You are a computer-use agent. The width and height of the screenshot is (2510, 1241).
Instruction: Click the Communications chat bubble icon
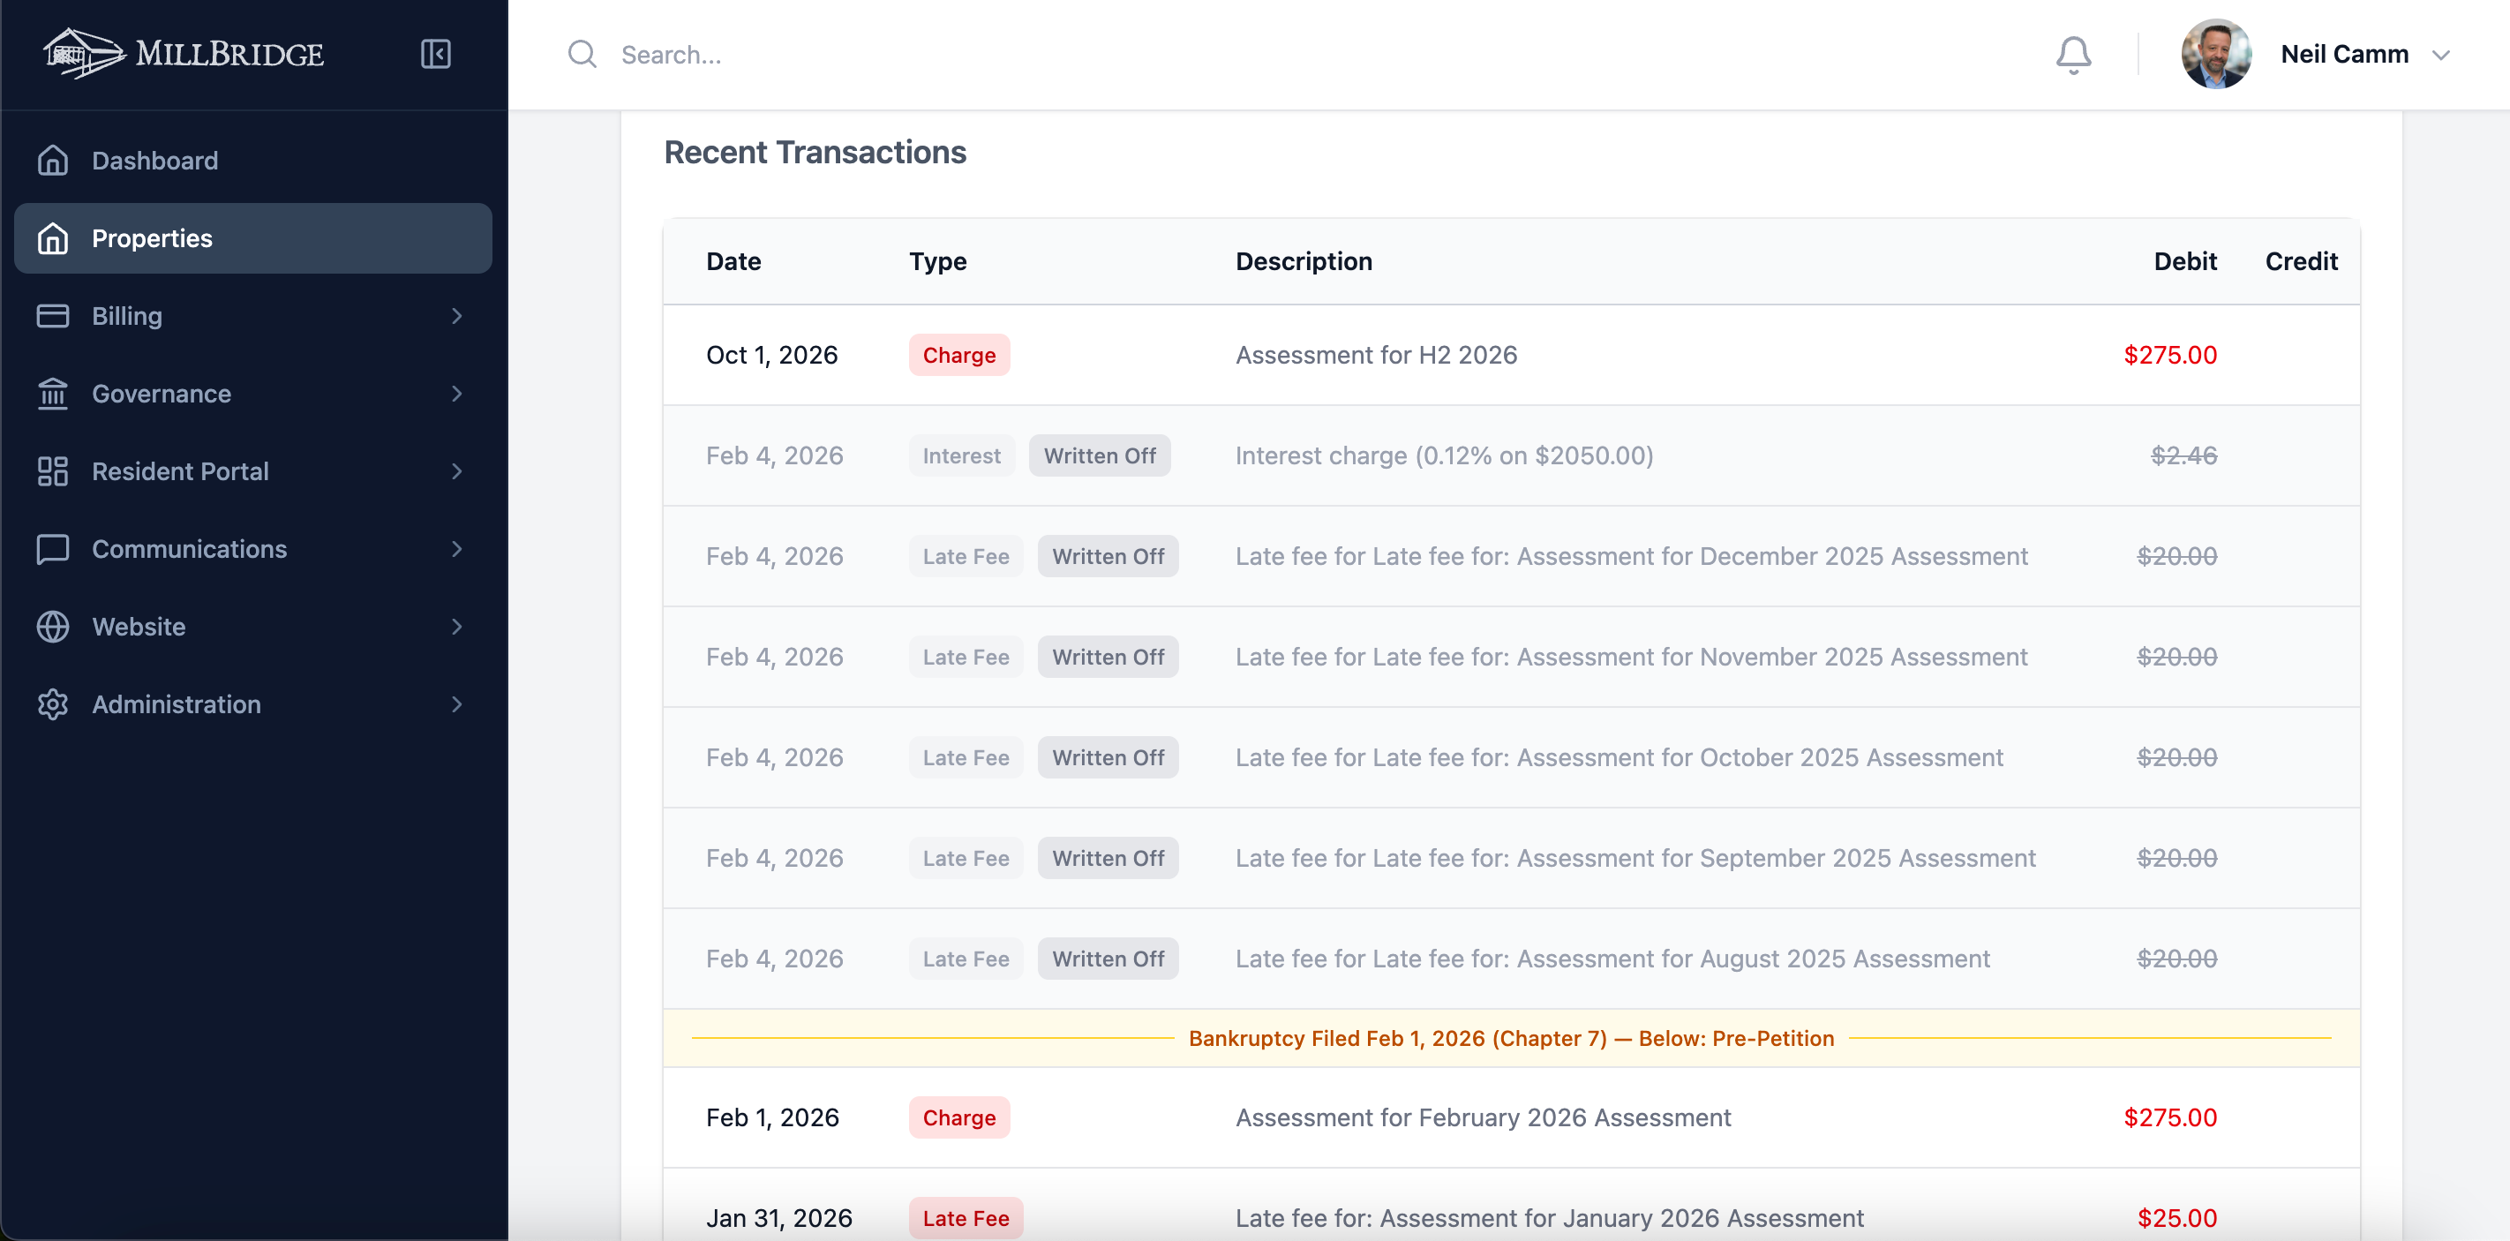(x=53, y=549)
